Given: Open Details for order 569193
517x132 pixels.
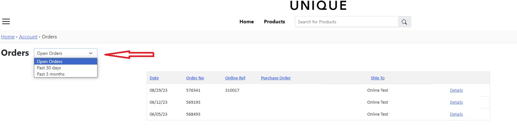Looking at the screenshot, I should click(456, 102).
